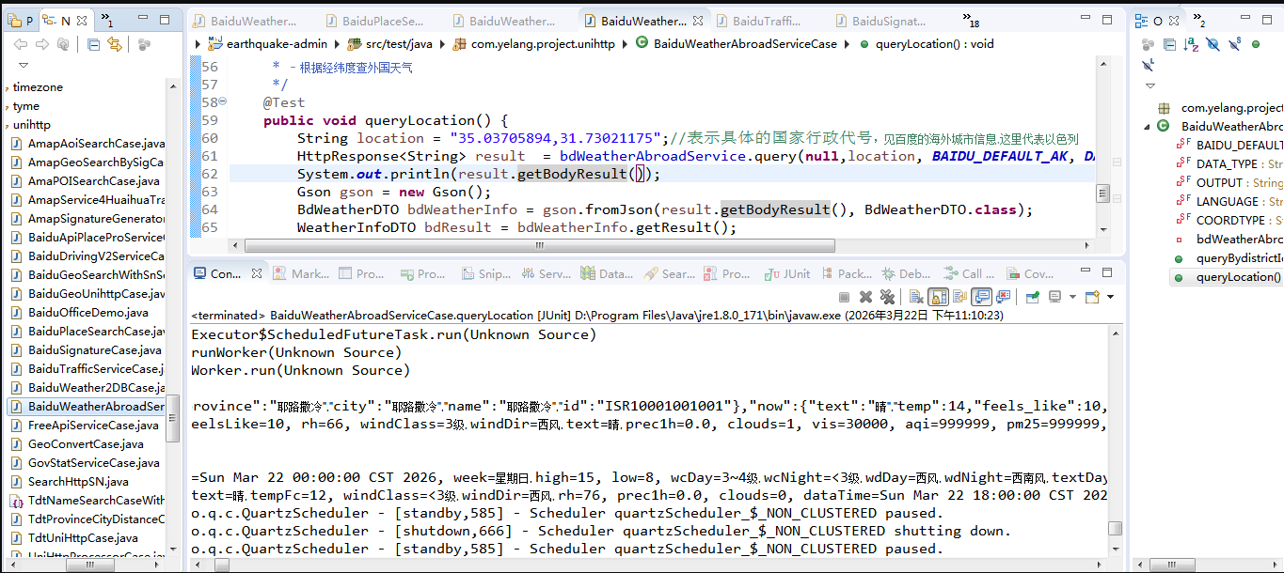Toggle Hide Non-Public Members in Outline
This screenshot has height=573, width=1284.
tap(1256, 44)
